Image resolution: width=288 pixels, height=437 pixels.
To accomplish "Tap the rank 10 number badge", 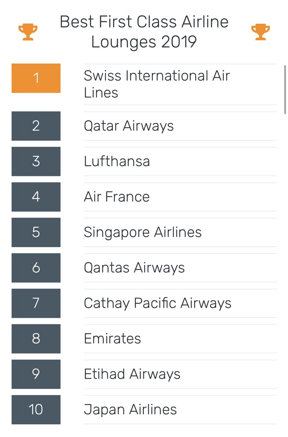I will 36,410.
